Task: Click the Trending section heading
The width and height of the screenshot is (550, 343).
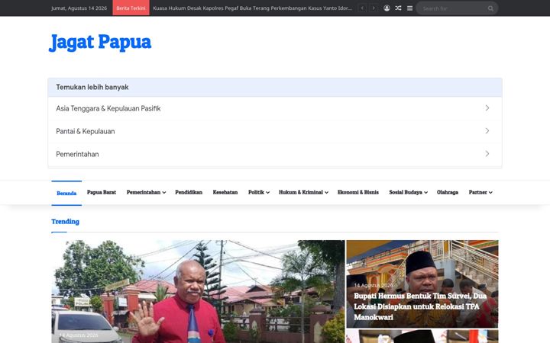Action: tap(65, 222)
